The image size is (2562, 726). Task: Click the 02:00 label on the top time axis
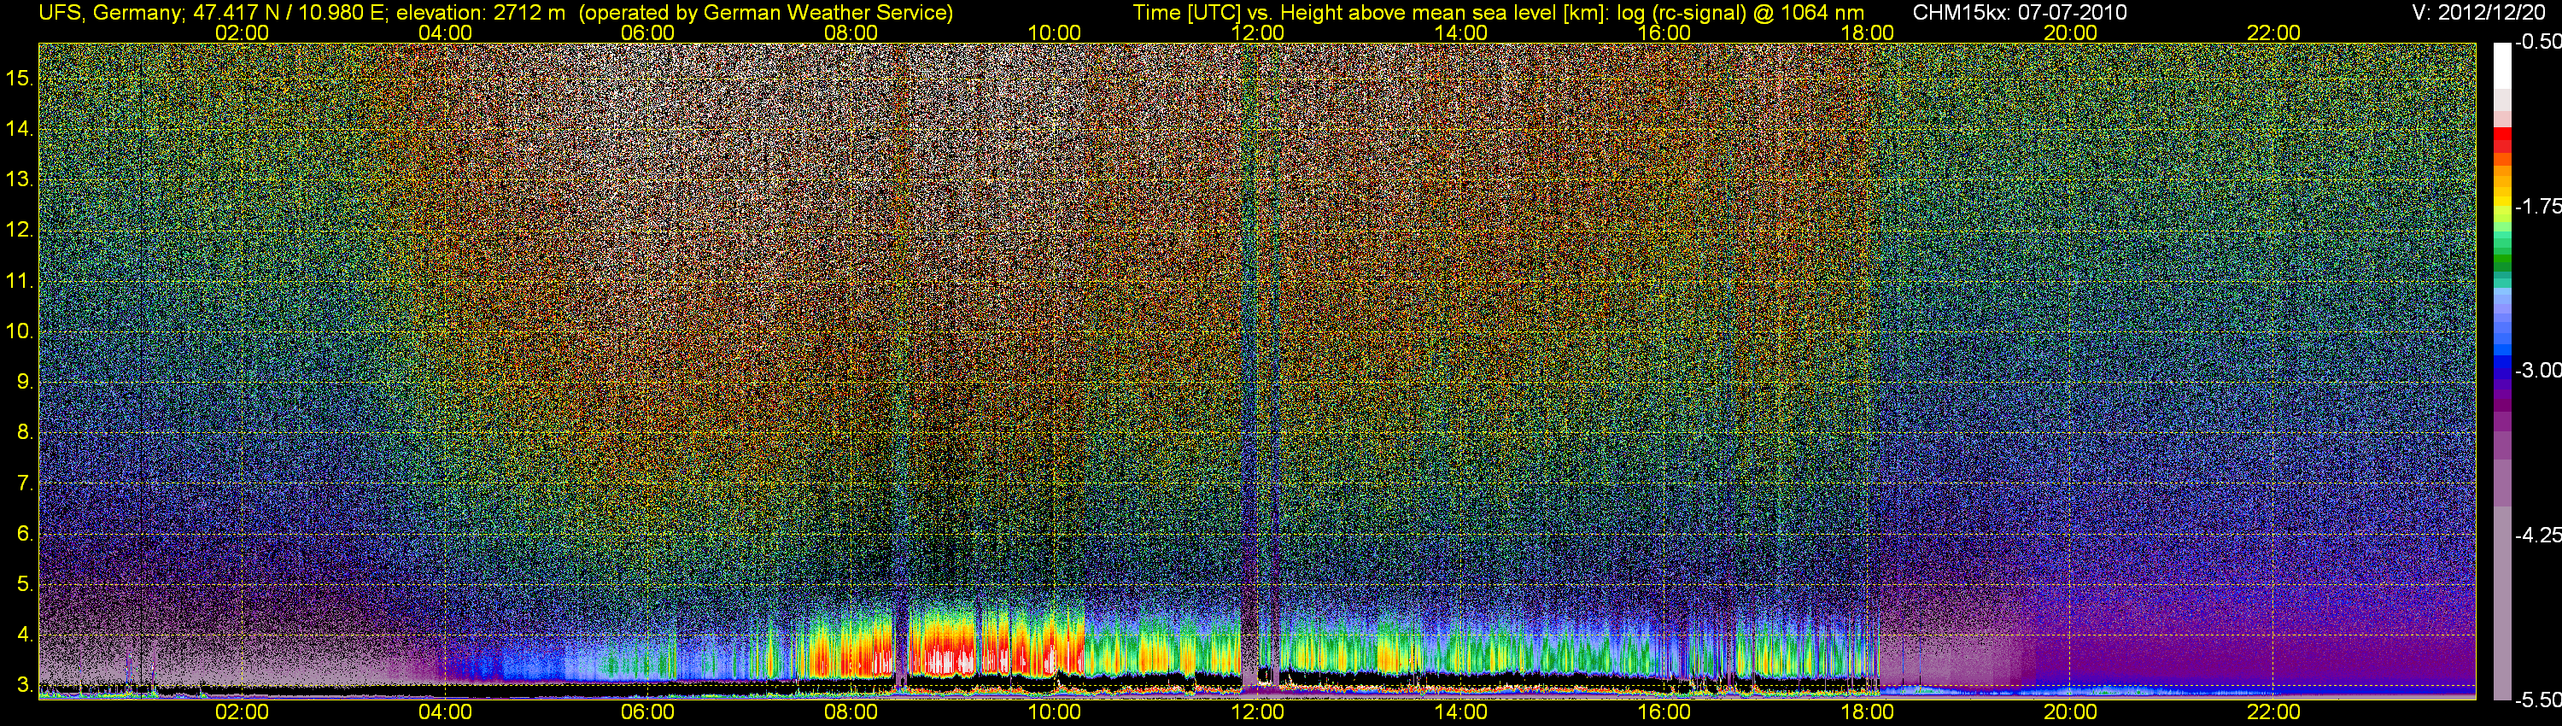(x=242, y=32)
